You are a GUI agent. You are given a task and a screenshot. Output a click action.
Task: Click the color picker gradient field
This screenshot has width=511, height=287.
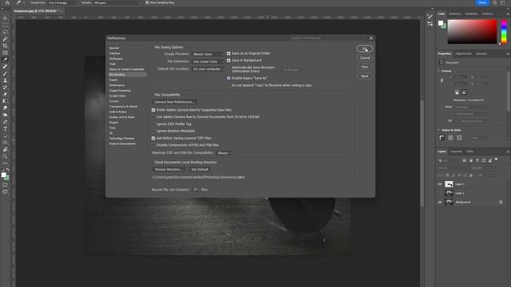coord(472,32)
